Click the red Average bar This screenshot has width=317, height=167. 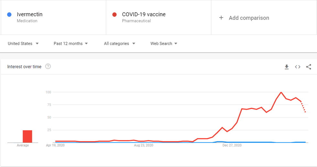tap(27, 136)
